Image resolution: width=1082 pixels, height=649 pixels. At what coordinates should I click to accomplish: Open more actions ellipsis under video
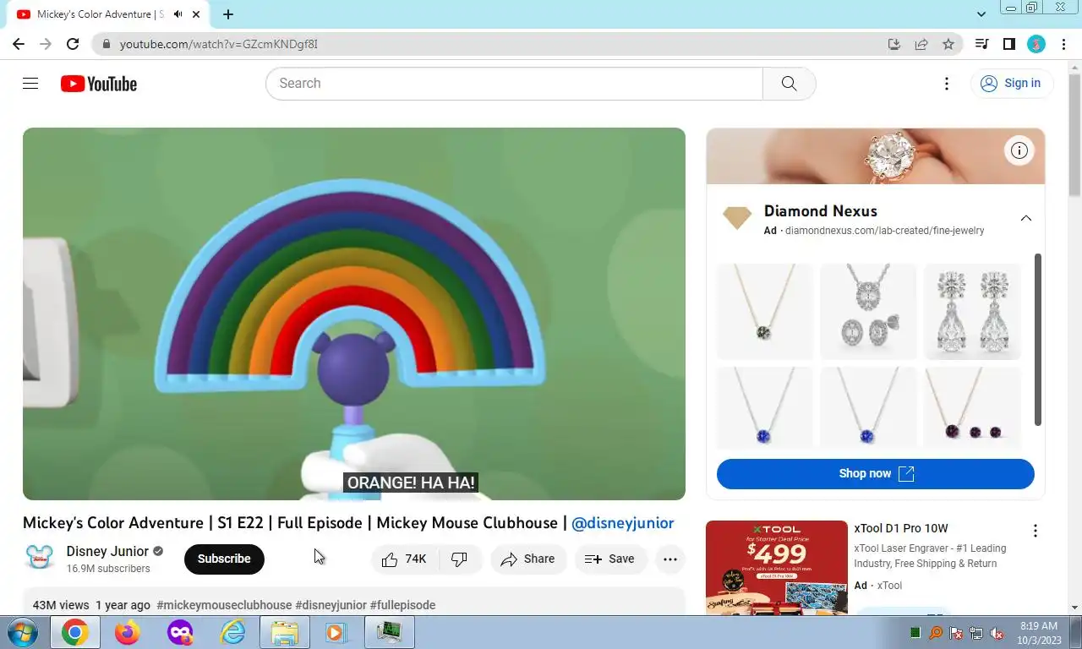pyautogui.click(x=670, y=559)
